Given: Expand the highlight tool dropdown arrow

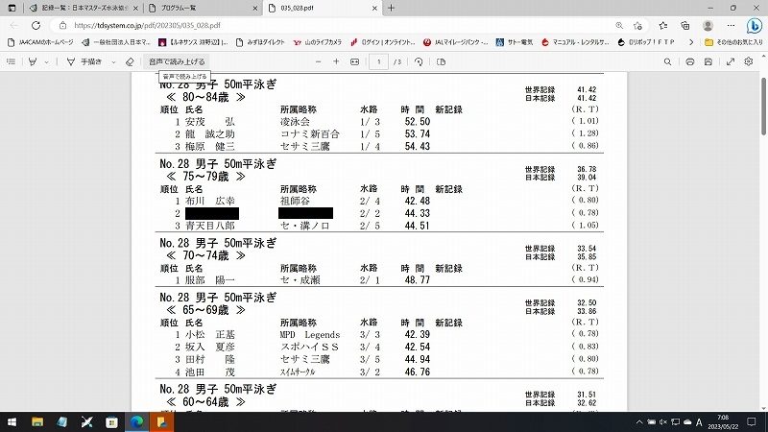Looking at the screenshot, I should (47, 61).
